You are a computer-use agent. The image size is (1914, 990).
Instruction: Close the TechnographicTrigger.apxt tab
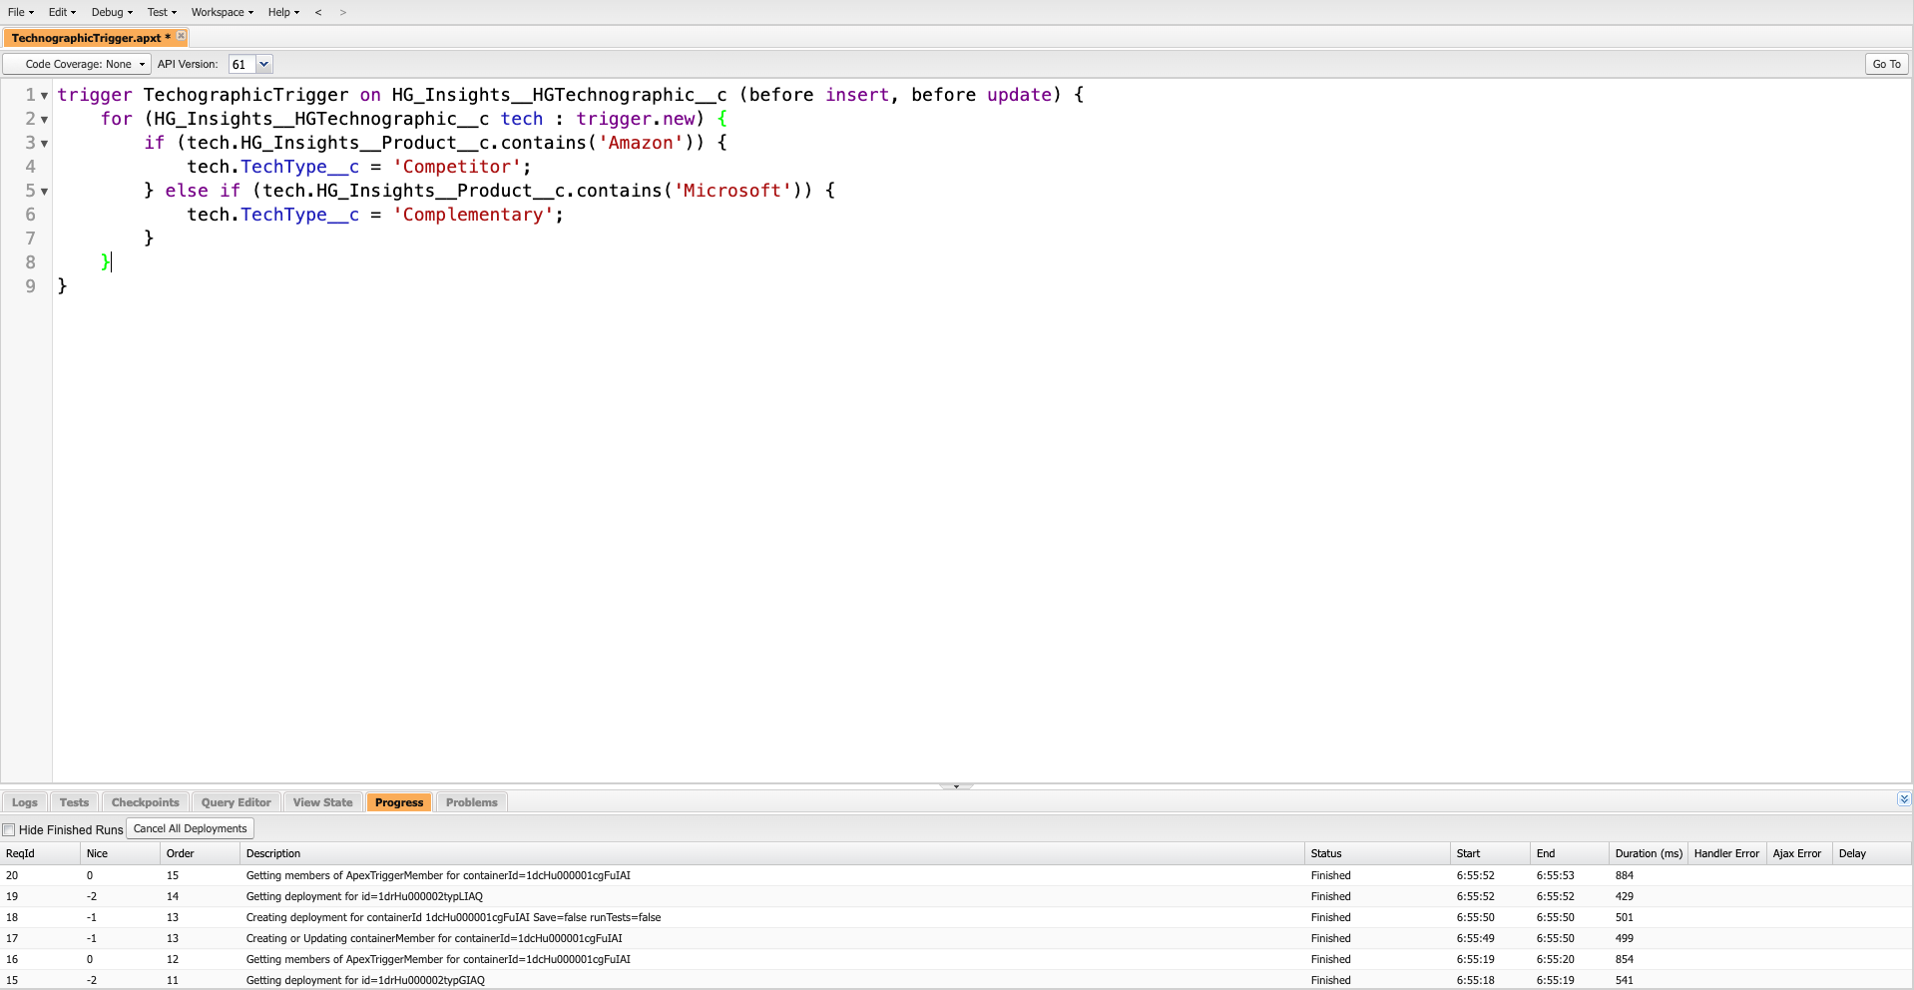coord(181,36)
